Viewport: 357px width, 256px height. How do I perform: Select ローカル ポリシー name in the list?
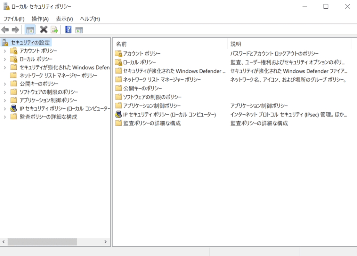[140, 62]
